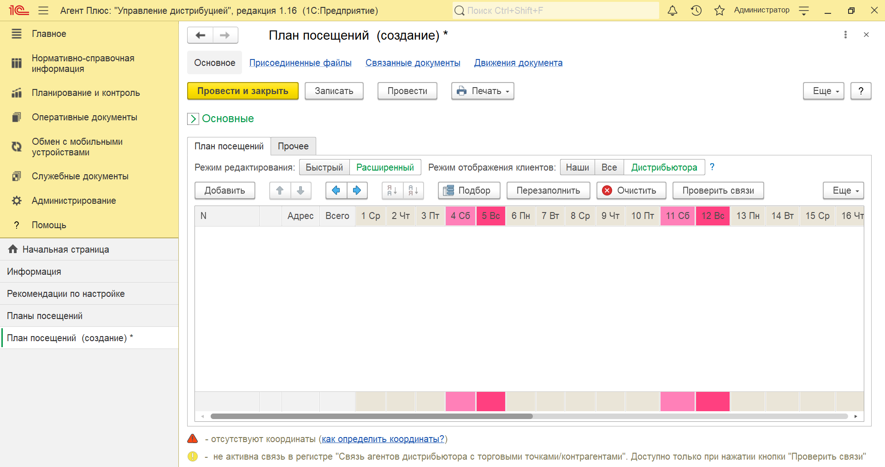Click the horizontal scrollbar of the table
This screenshot has height=467, width=885.
[372, 416]
